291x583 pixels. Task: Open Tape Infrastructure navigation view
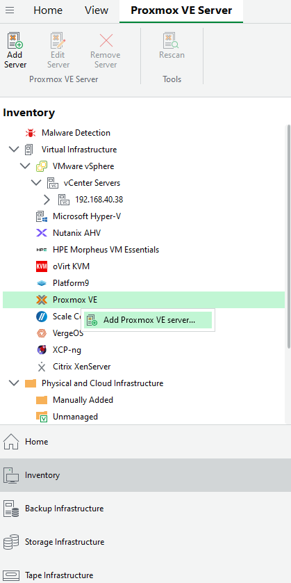point(146,570)
